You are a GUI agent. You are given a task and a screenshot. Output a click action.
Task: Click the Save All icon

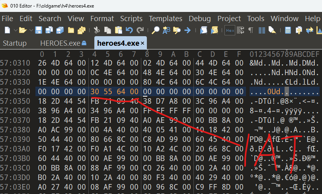(x=60, y=30)
